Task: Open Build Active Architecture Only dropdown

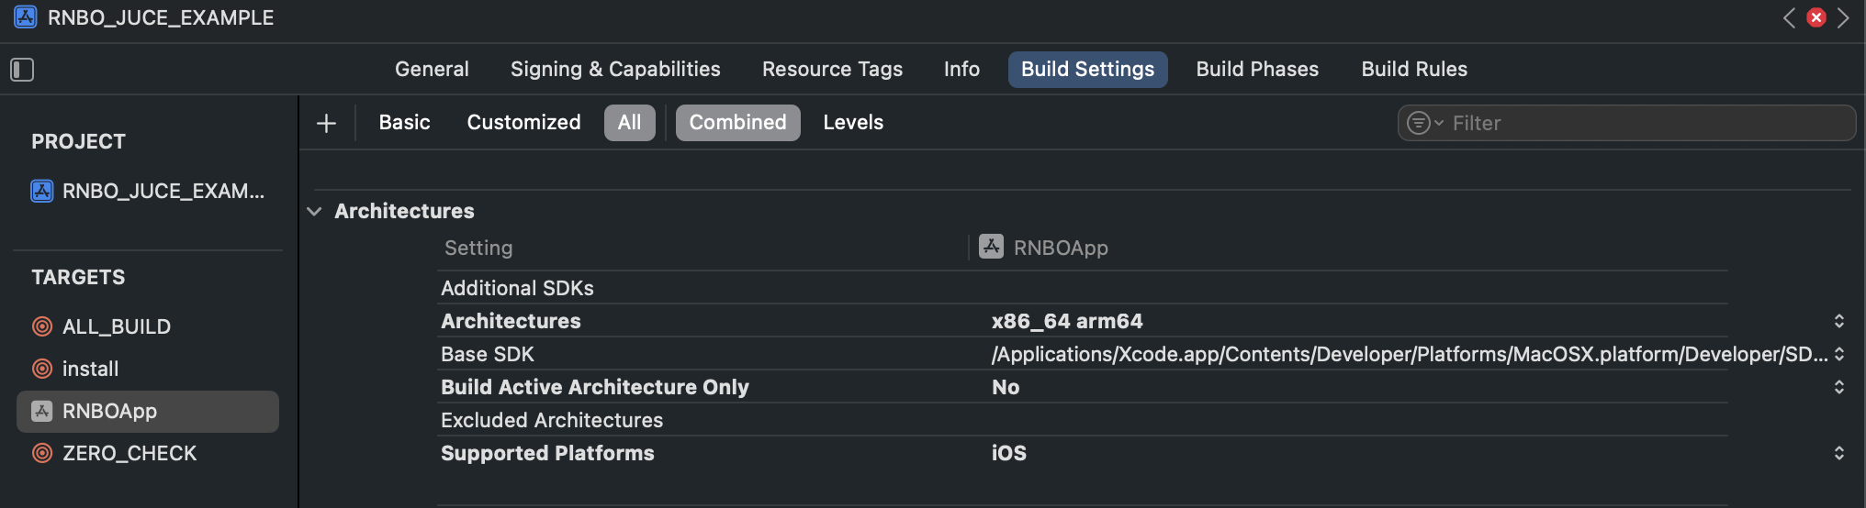Action: [x=1838, y=387]
